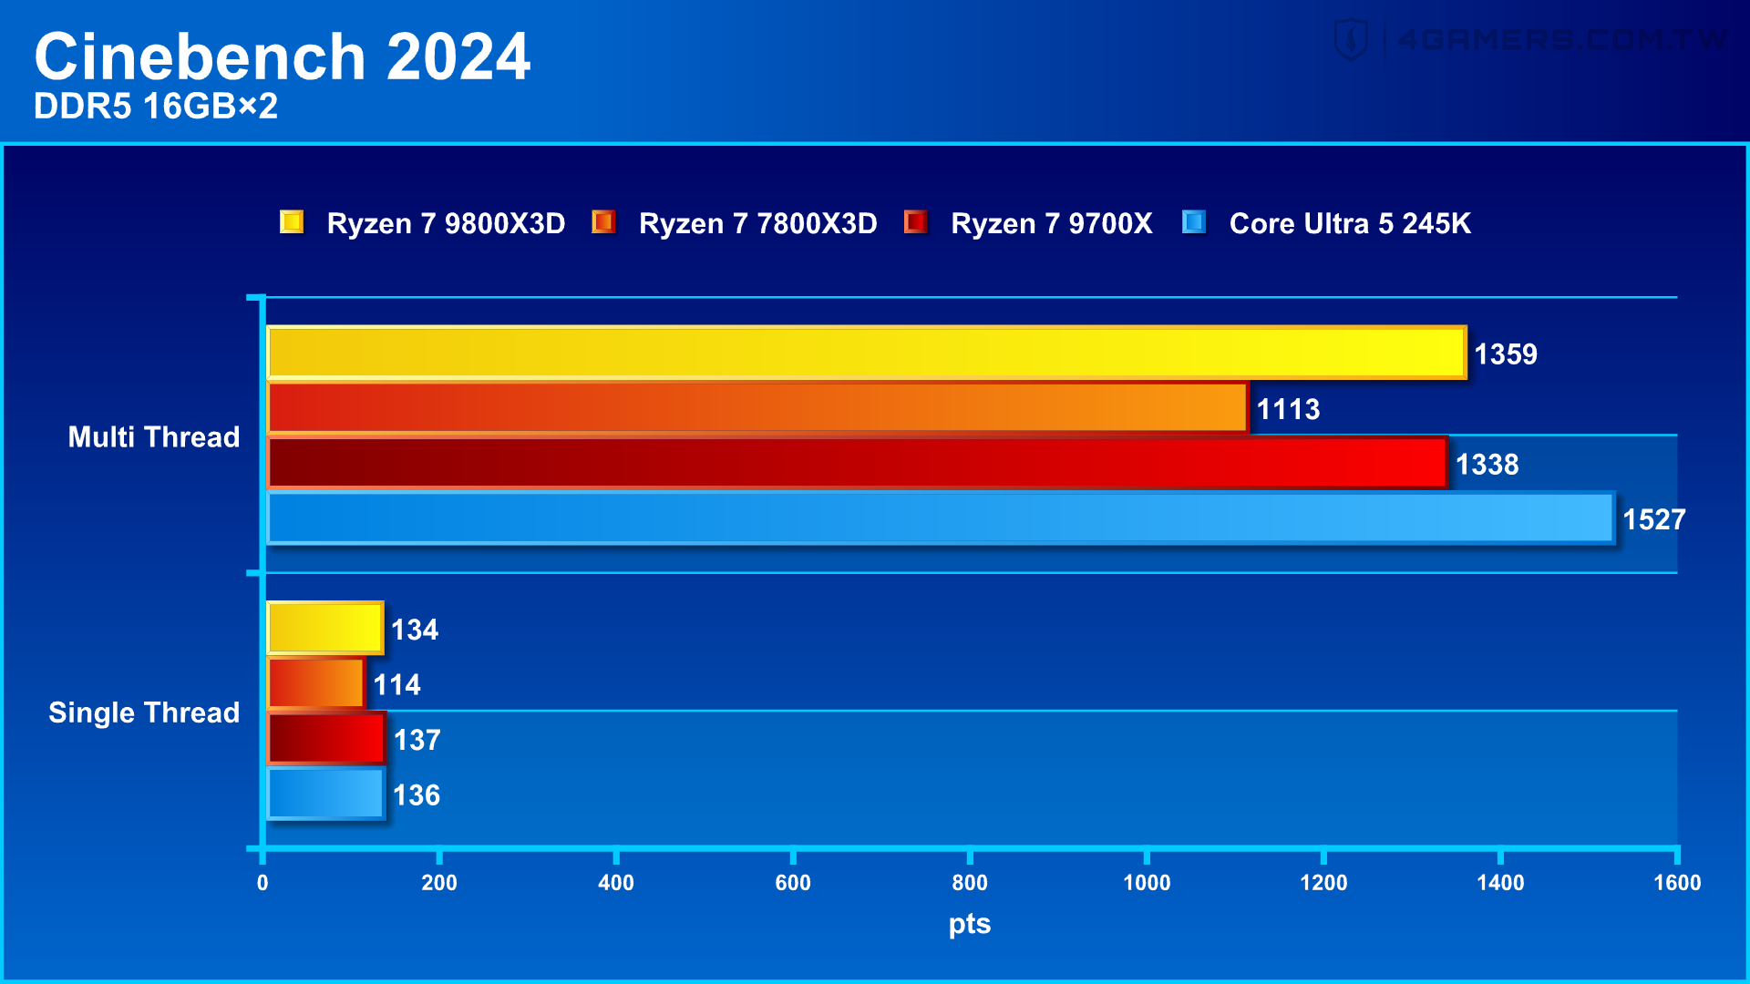This screenshot has height=984, width=1750.
Task: Click the 800 axis tick label
Action: (970, 883)
